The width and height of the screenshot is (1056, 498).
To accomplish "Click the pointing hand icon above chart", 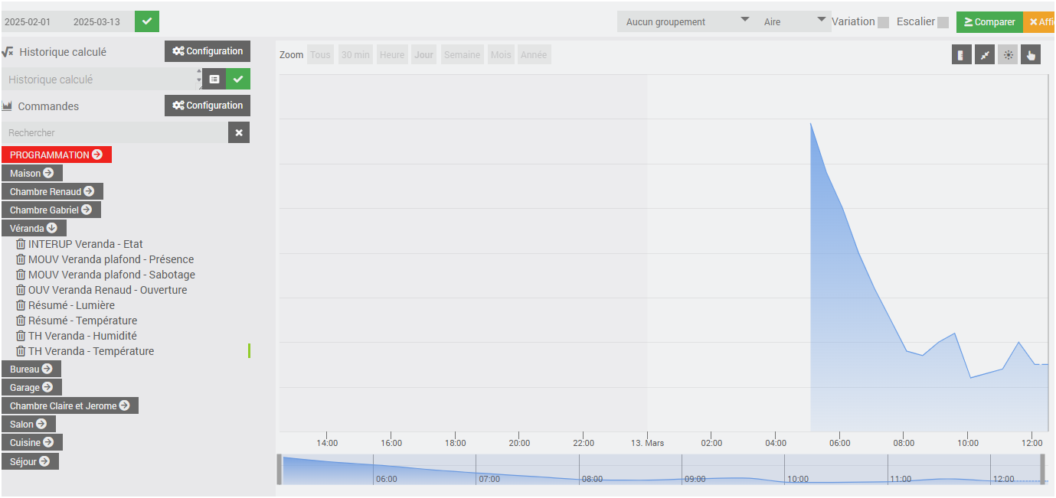I will tap(1031, 55).
